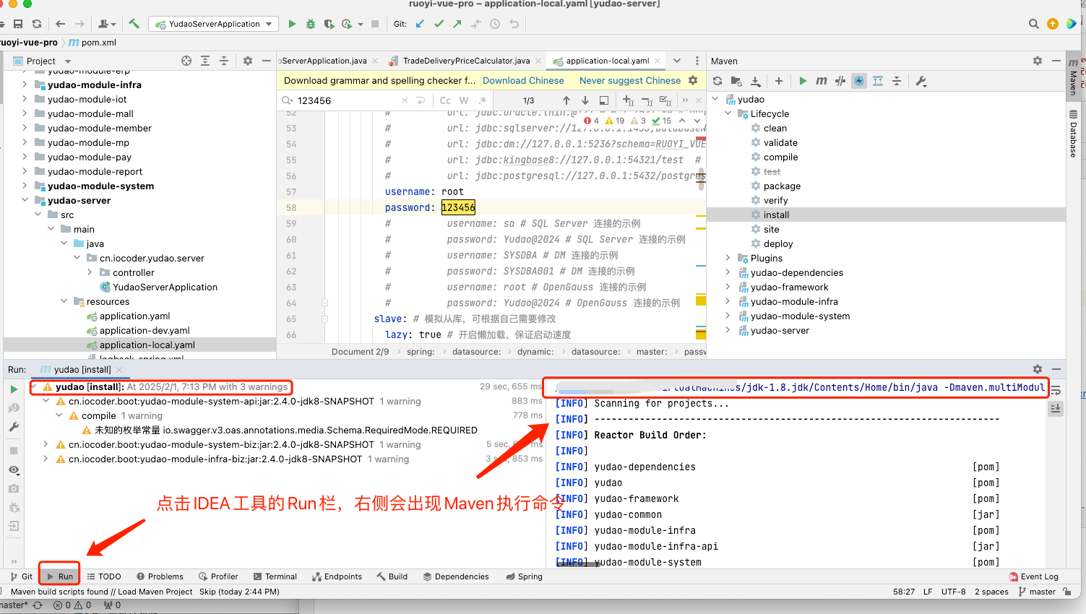Select install lifecycle goal in Maven panel
Image resolution: width=1086 pixels, height=614 pixels.
[776, 215]
